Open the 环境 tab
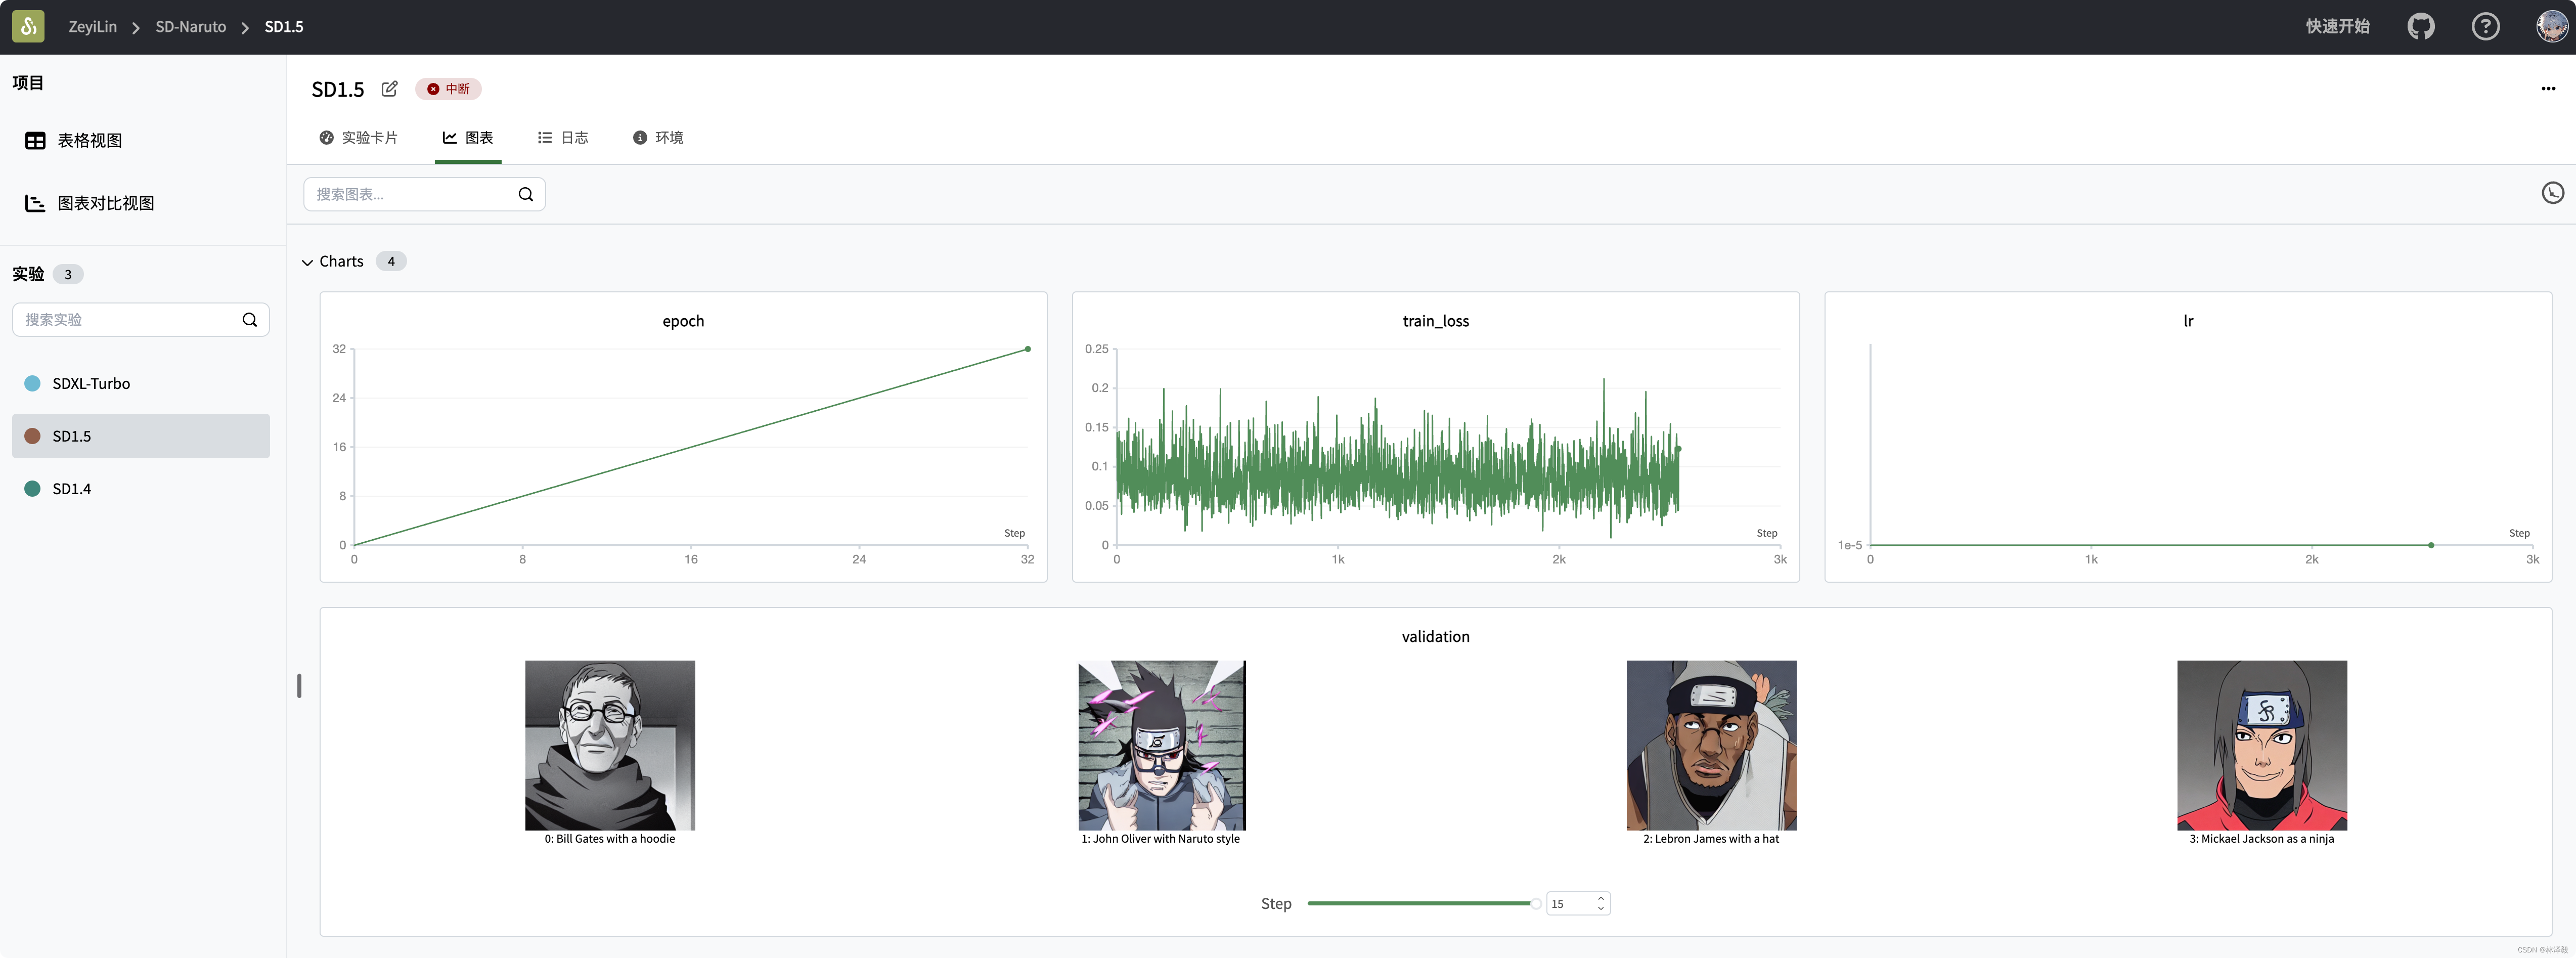The height and width of the screenshot is (958, 2576). [658, 138]
